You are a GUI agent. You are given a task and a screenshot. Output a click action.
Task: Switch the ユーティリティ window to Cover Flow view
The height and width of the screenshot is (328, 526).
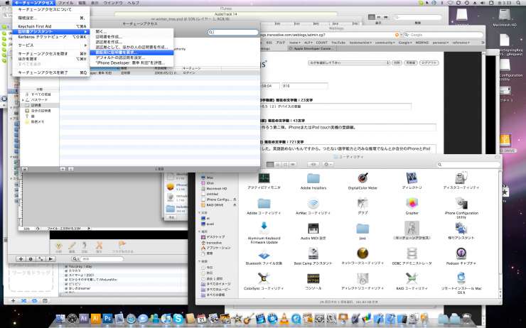tap(293, 165)
